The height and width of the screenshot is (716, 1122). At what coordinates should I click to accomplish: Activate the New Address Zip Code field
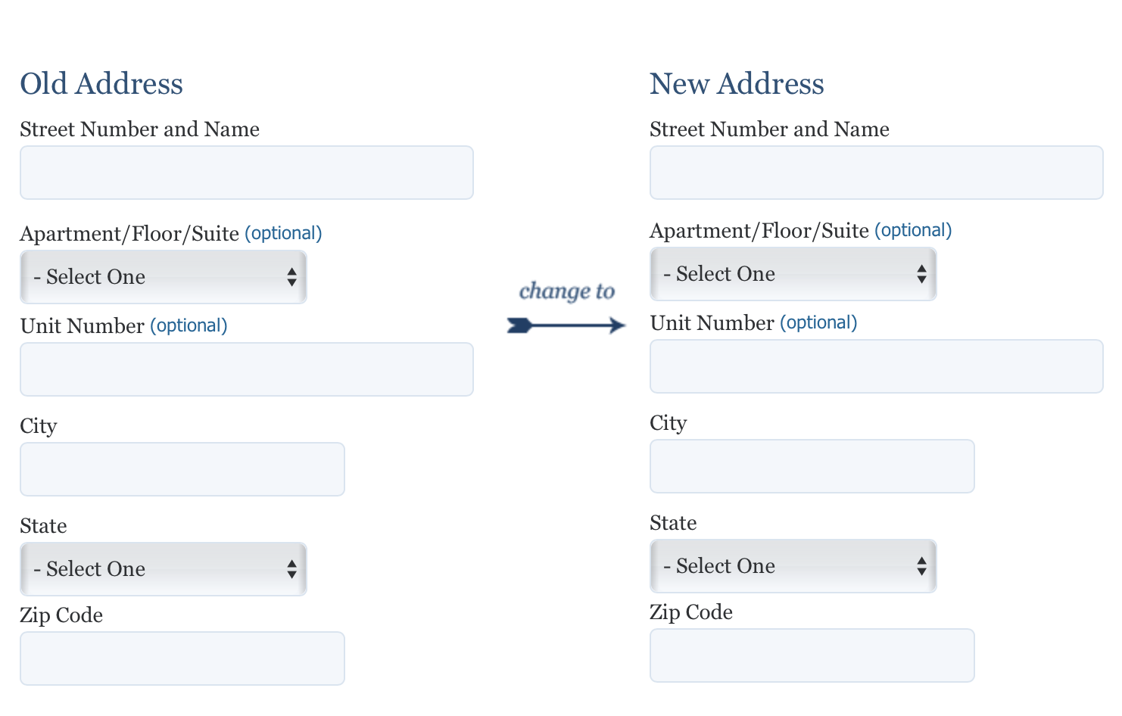coord(812,655)
